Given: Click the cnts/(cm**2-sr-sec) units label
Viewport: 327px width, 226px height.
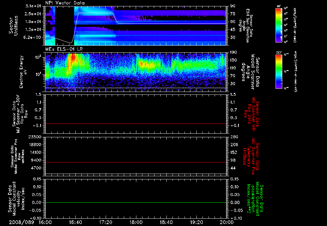Looking at the screenshot, I should click(x=295, y=25).
